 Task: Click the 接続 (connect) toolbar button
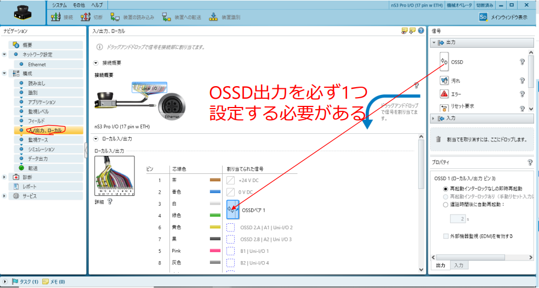tap(62, 17)
